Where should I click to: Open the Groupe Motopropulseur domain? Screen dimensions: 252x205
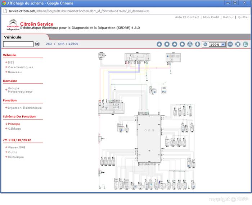point(20,90)
